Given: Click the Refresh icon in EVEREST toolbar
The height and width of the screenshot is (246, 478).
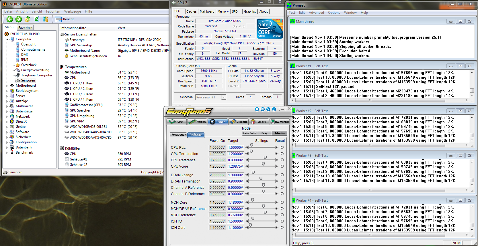Looking at the screenshot, I should pyautogui.click(x=36, y=19).
